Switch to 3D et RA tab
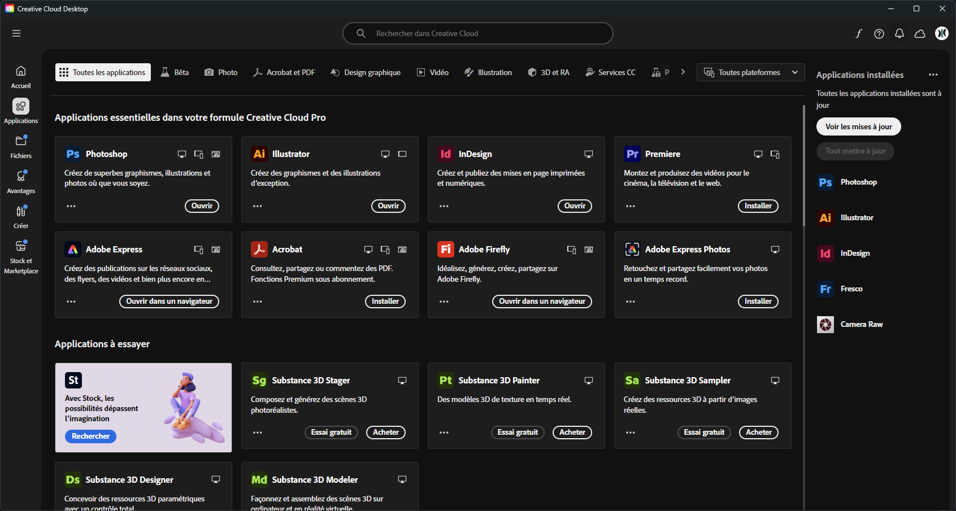 click(549, 72)
